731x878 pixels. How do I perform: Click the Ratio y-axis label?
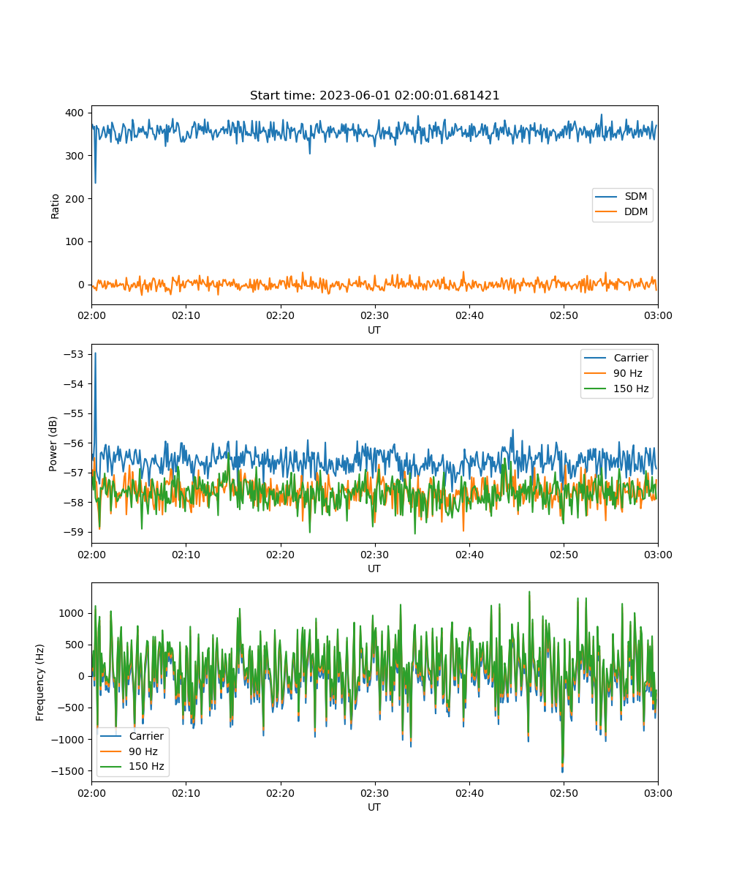pos(56,205)
